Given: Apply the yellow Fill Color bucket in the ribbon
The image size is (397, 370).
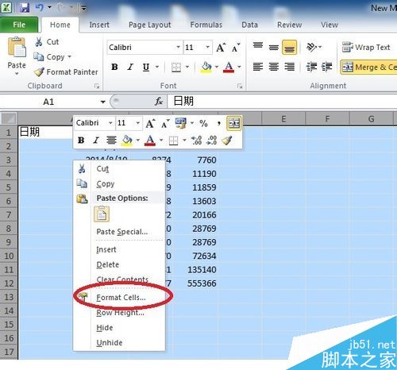Looking at the screenshot, I should [206, 67].
